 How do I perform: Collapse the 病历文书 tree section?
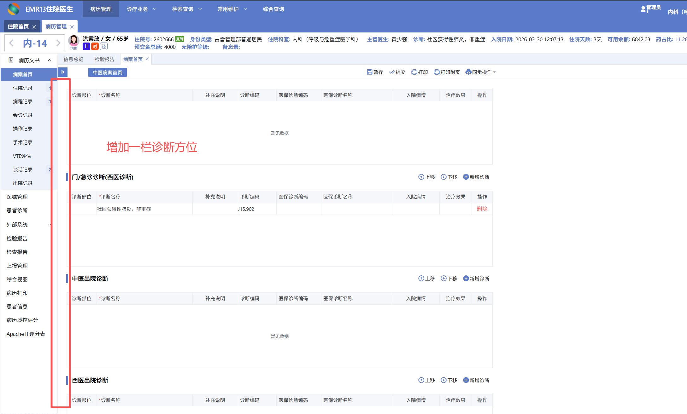[x=50, y=60]
